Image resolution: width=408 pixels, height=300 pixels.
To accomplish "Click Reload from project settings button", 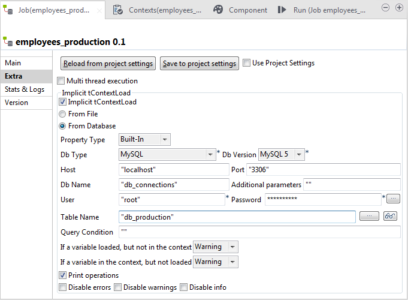I will [x=108, y=64].
